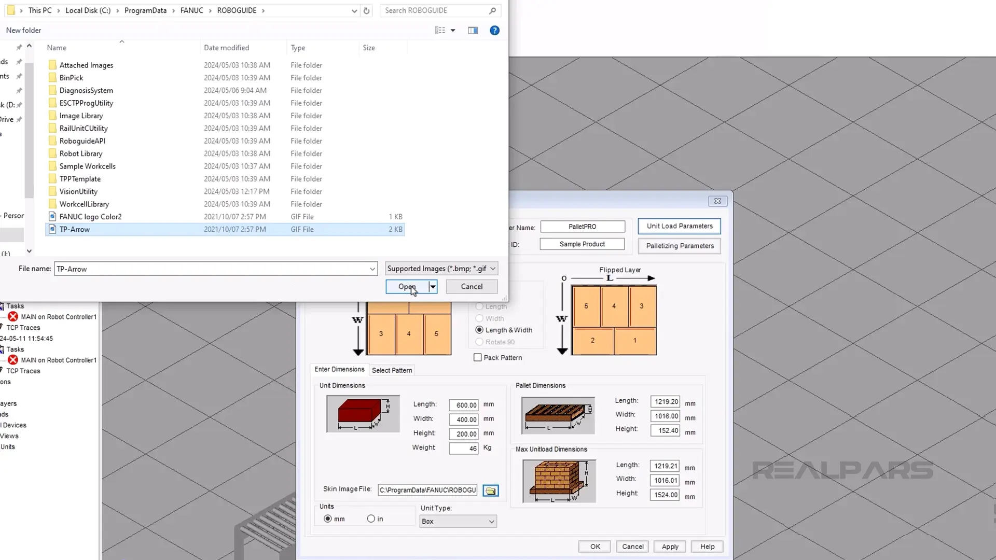Screen dimensions: 996x560
Task: Open the Unit Type dropdown
Action: click(x=458, y=521)
